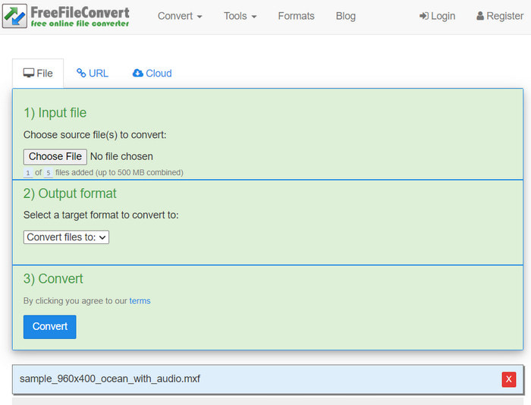Switch to the URL tab
Image resolution: width=531 pixels, height=405 pixels.
93,73
